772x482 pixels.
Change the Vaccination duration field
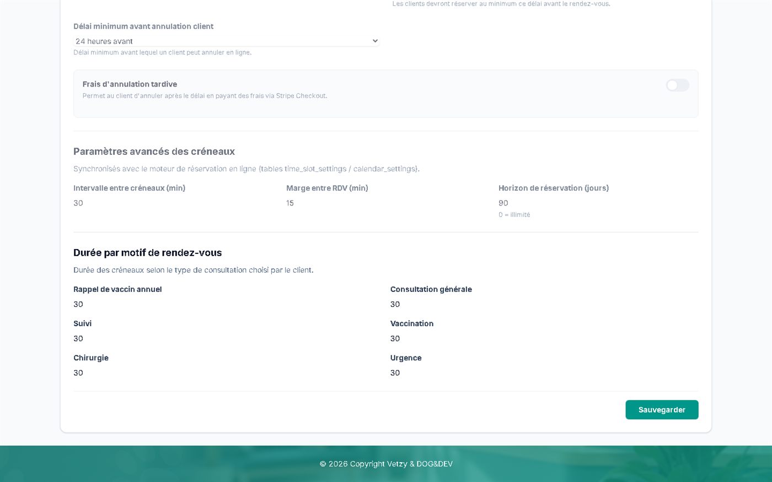click(544, 338)
